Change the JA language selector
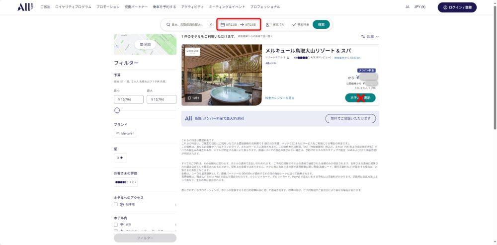The height and width of the screenshot is (245, 497). (x=408, y=7)
